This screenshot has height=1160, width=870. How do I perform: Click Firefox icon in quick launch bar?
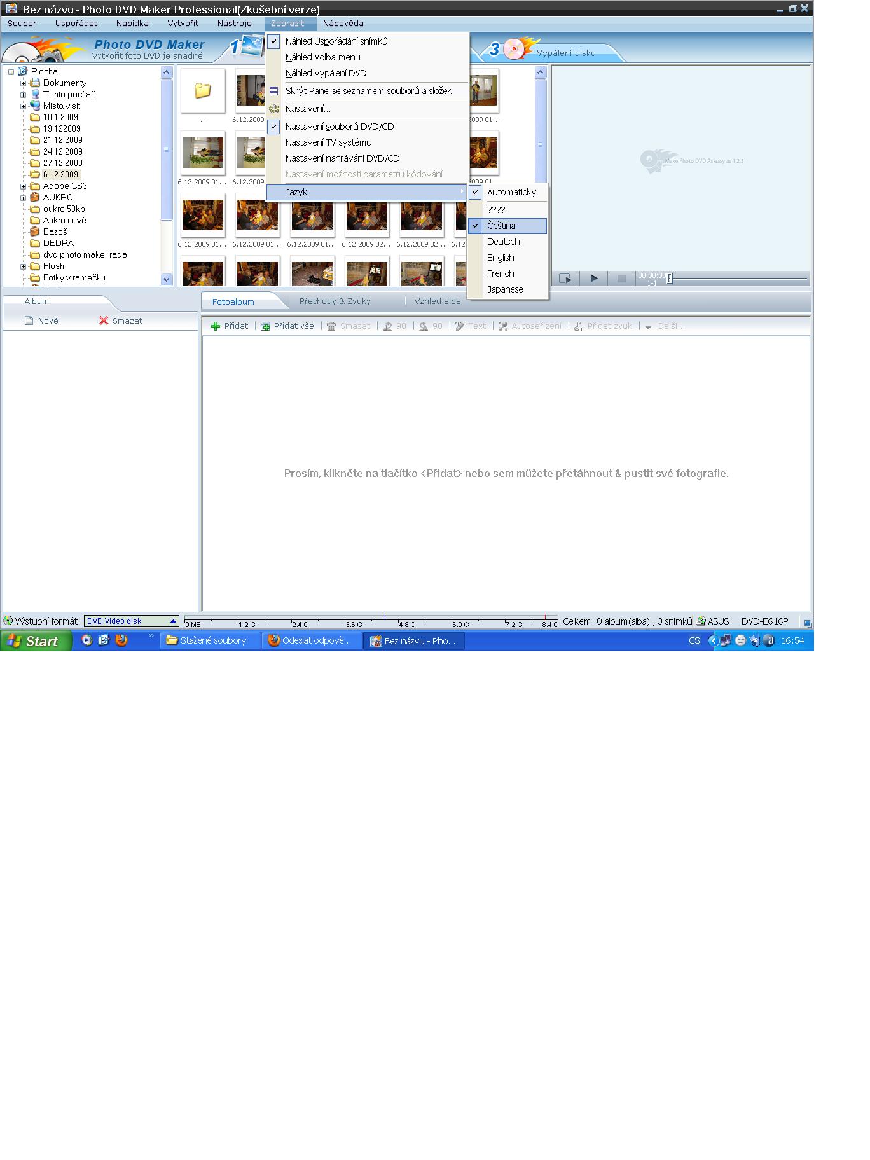click(x=121, y=640)
